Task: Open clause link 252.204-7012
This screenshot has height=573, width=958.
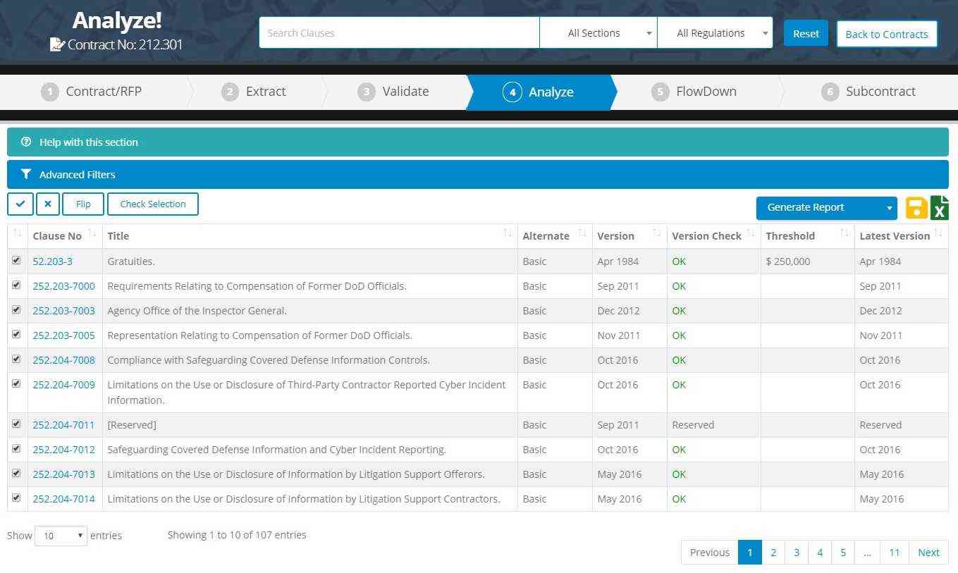Action: [x=63, y=449]
